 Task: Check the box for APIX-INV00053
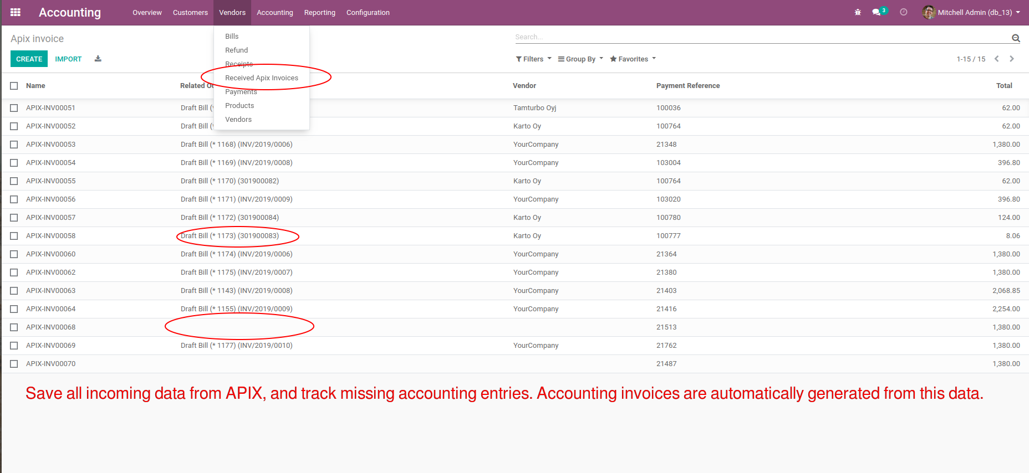click(14, 145)
